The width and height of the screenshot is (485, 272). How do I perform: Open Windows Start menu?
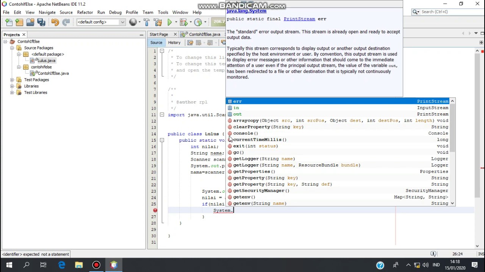tap(9, 265)
